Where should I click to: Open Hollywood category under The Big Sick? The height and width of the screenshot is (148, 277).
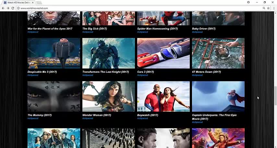(x=88, y=32)
